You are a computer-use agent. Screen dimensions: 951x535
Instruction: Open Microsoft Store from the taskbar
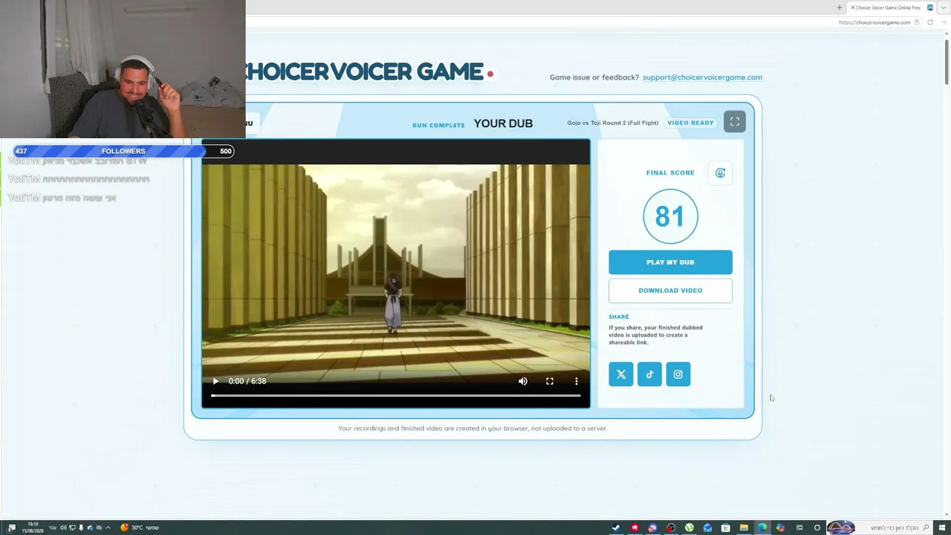coord(726,528)
